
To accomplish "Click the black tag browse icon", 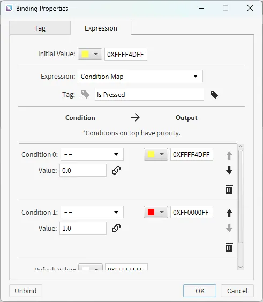I will 214,95.
